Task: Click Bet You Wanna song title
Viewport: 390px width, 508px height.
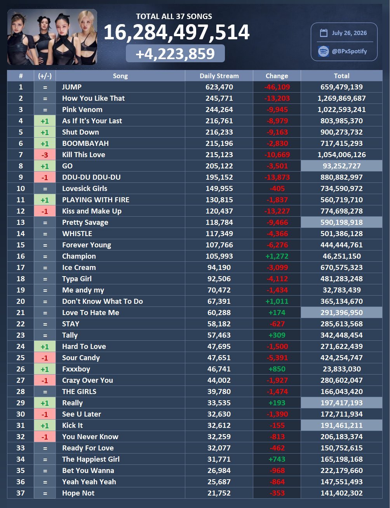Action: [88, 471]
